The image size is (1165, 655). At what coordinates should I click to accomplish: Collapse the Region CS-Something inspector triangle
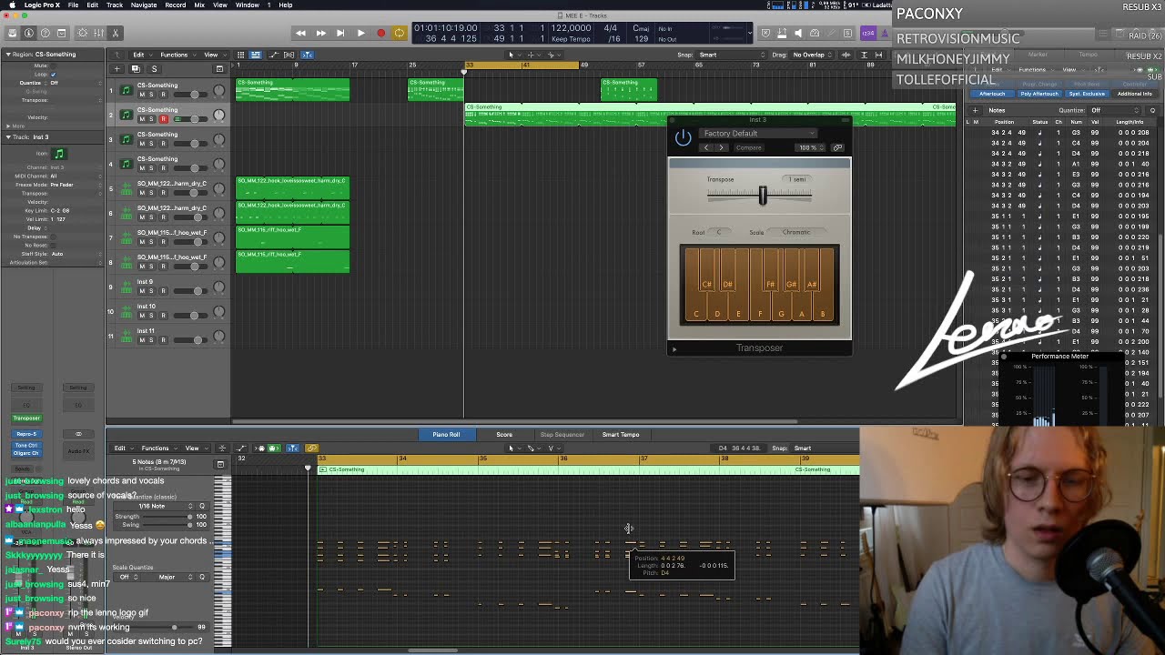click(x=8, y=55)
